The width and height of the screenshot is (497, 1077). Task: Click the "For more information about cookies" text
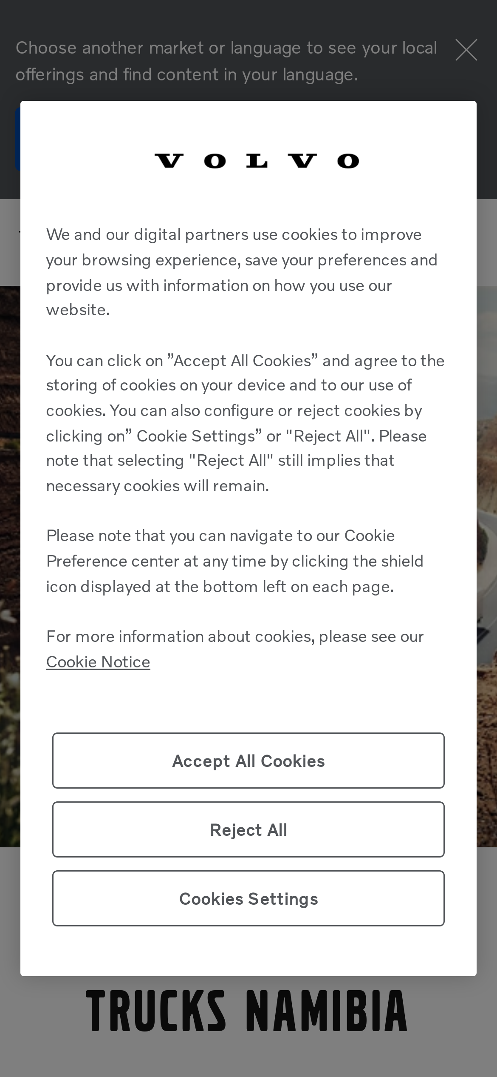[235, 636]
